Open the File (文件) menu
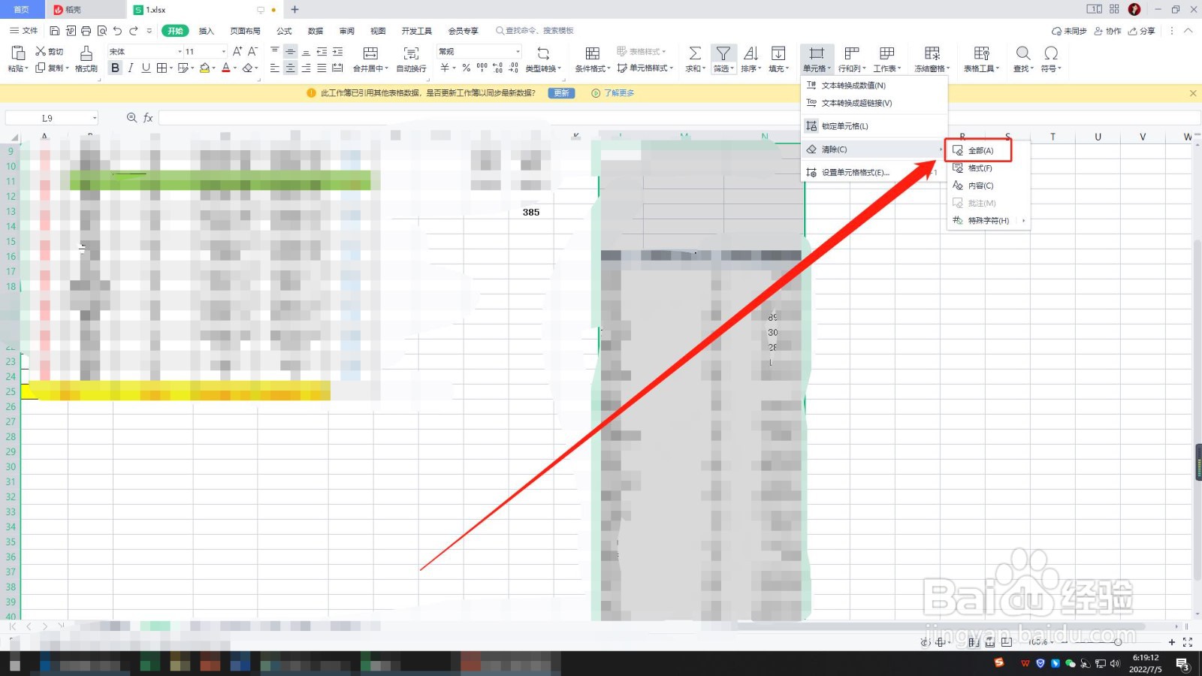This screenshot has height=676, width=1202. tap(24, 31)
